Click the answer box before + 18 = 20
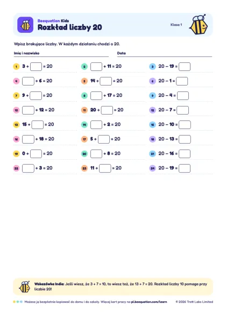The image size is (226, 320). pos(28,139)
